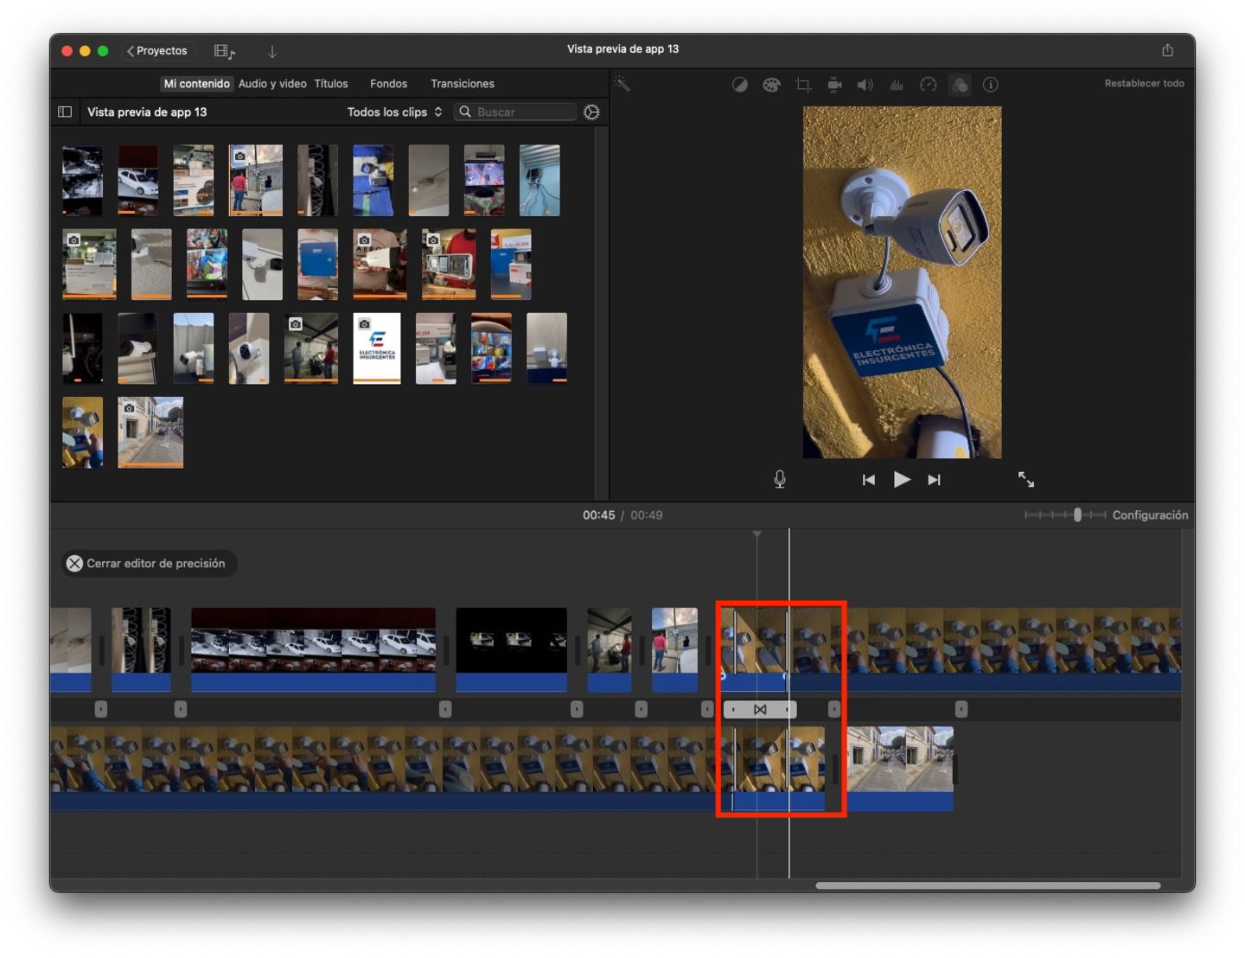This screenshot has height=958, width=1245.
Task: Click the Vista previa de app 13 library title
Action: (147, 112)
